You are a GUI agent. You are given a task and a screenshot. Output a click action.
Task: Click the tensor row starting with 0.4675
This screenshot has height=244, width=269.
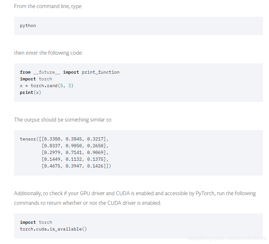point(76,166)
